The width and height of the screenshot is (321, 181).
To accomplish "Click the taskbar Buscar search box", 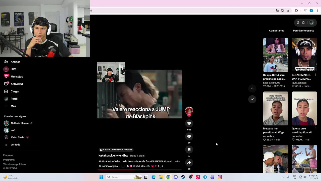I will click(124, 177).
